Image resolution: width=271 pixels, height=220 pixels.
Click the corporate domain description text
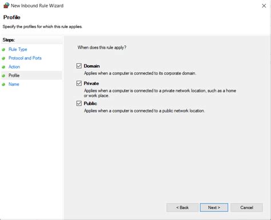pos(140,73)
